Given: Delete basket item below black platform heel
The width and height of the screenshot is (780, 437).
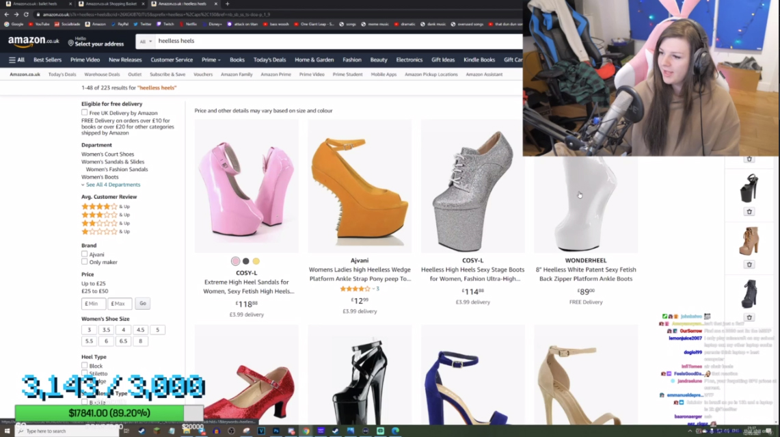Looking at the screenshot, I should click(749, 211).
